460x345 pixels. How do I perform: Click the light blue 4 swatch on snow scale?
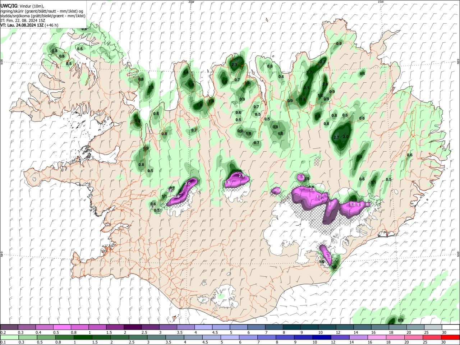203,327
